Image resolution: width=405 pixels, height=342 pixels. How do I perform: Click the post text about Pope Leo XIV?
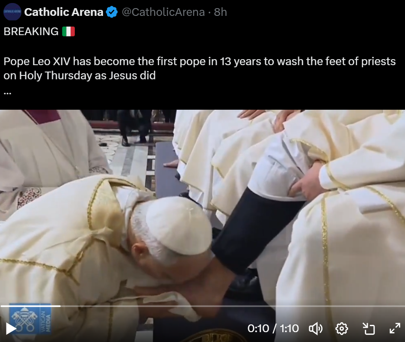point(199,68)
